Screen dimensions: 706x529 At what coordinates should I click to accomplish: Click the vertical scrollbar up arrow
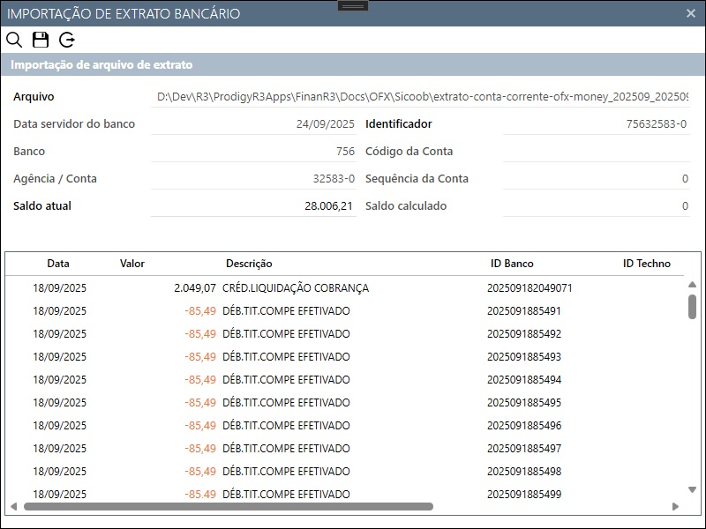pyautogui.click(x=693, y=284)
